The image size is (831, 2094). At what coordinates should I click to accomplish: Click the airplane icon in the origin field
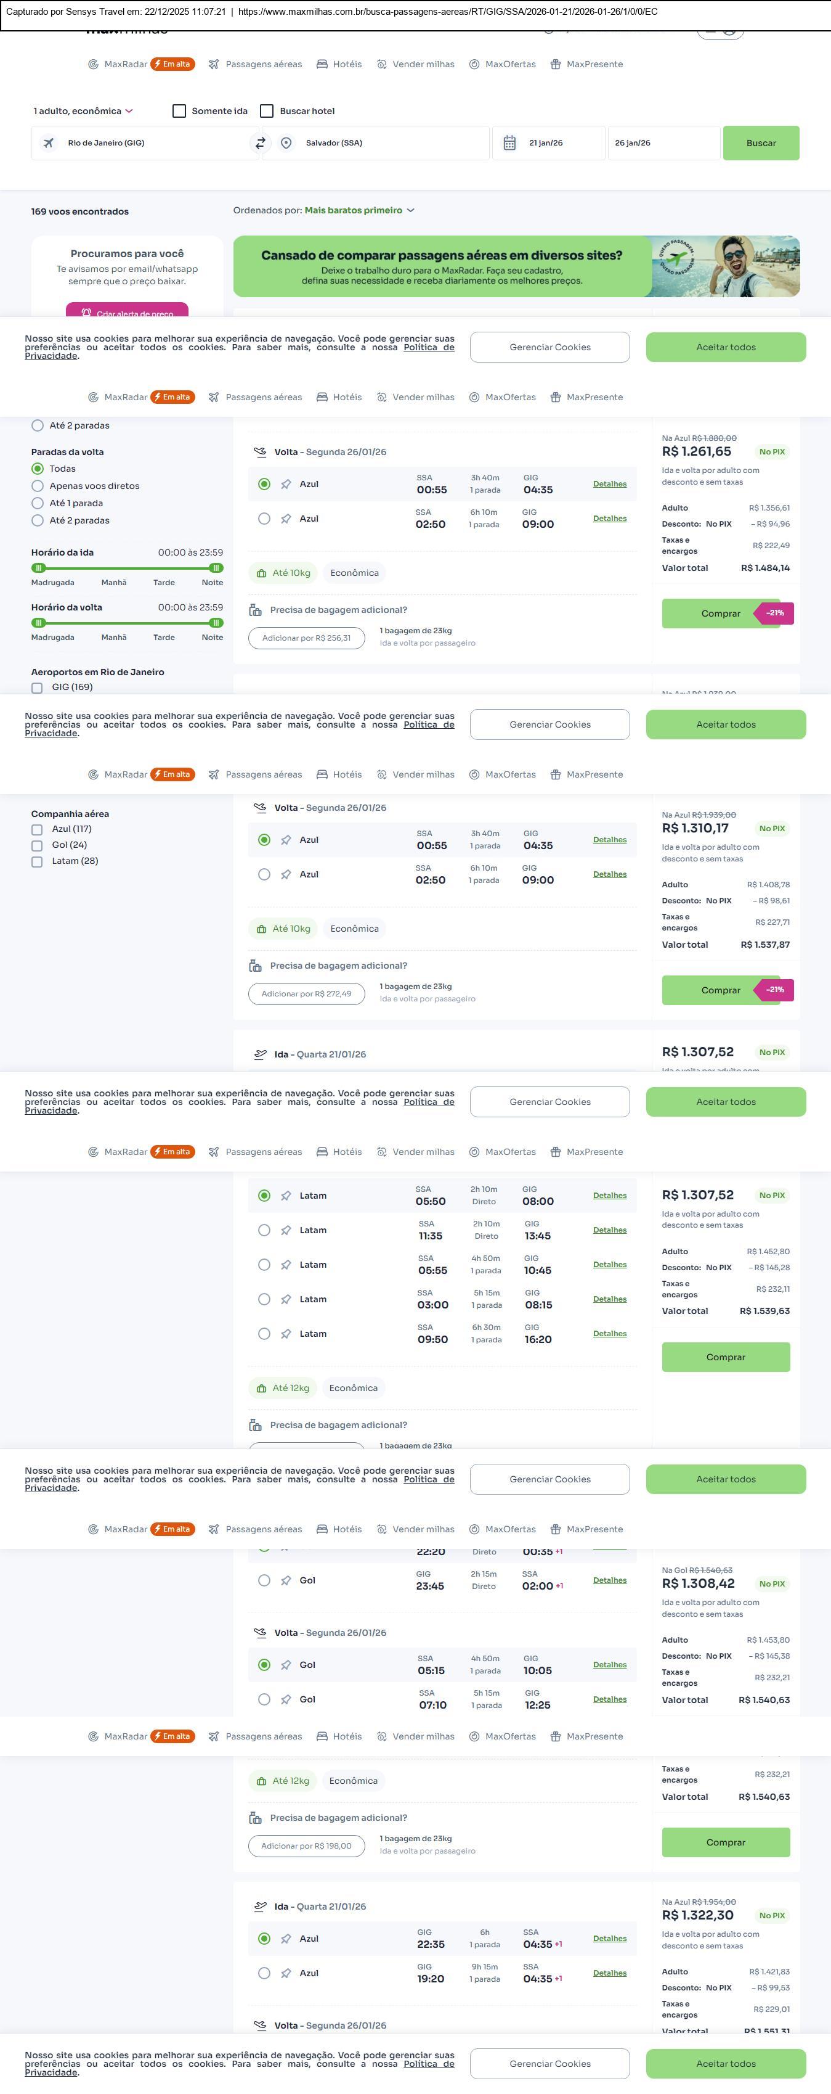pyautogui.click(x=49, y=143)
